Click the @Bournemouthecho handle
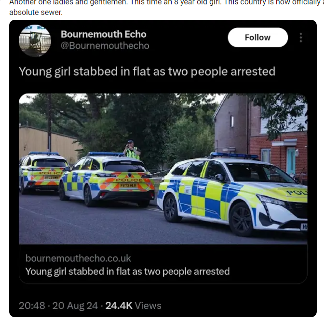The height and width of the screenshot is (323, 324). click(x=105, y=46)
